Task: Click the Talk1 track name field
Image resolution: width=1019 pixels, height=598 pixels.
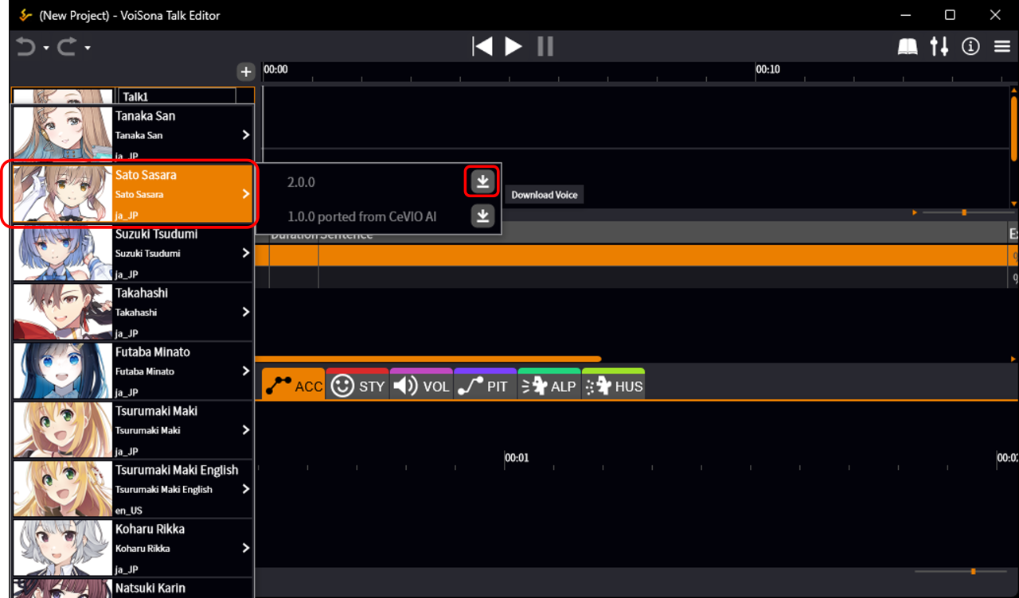Action: click(x=177, y=96)
